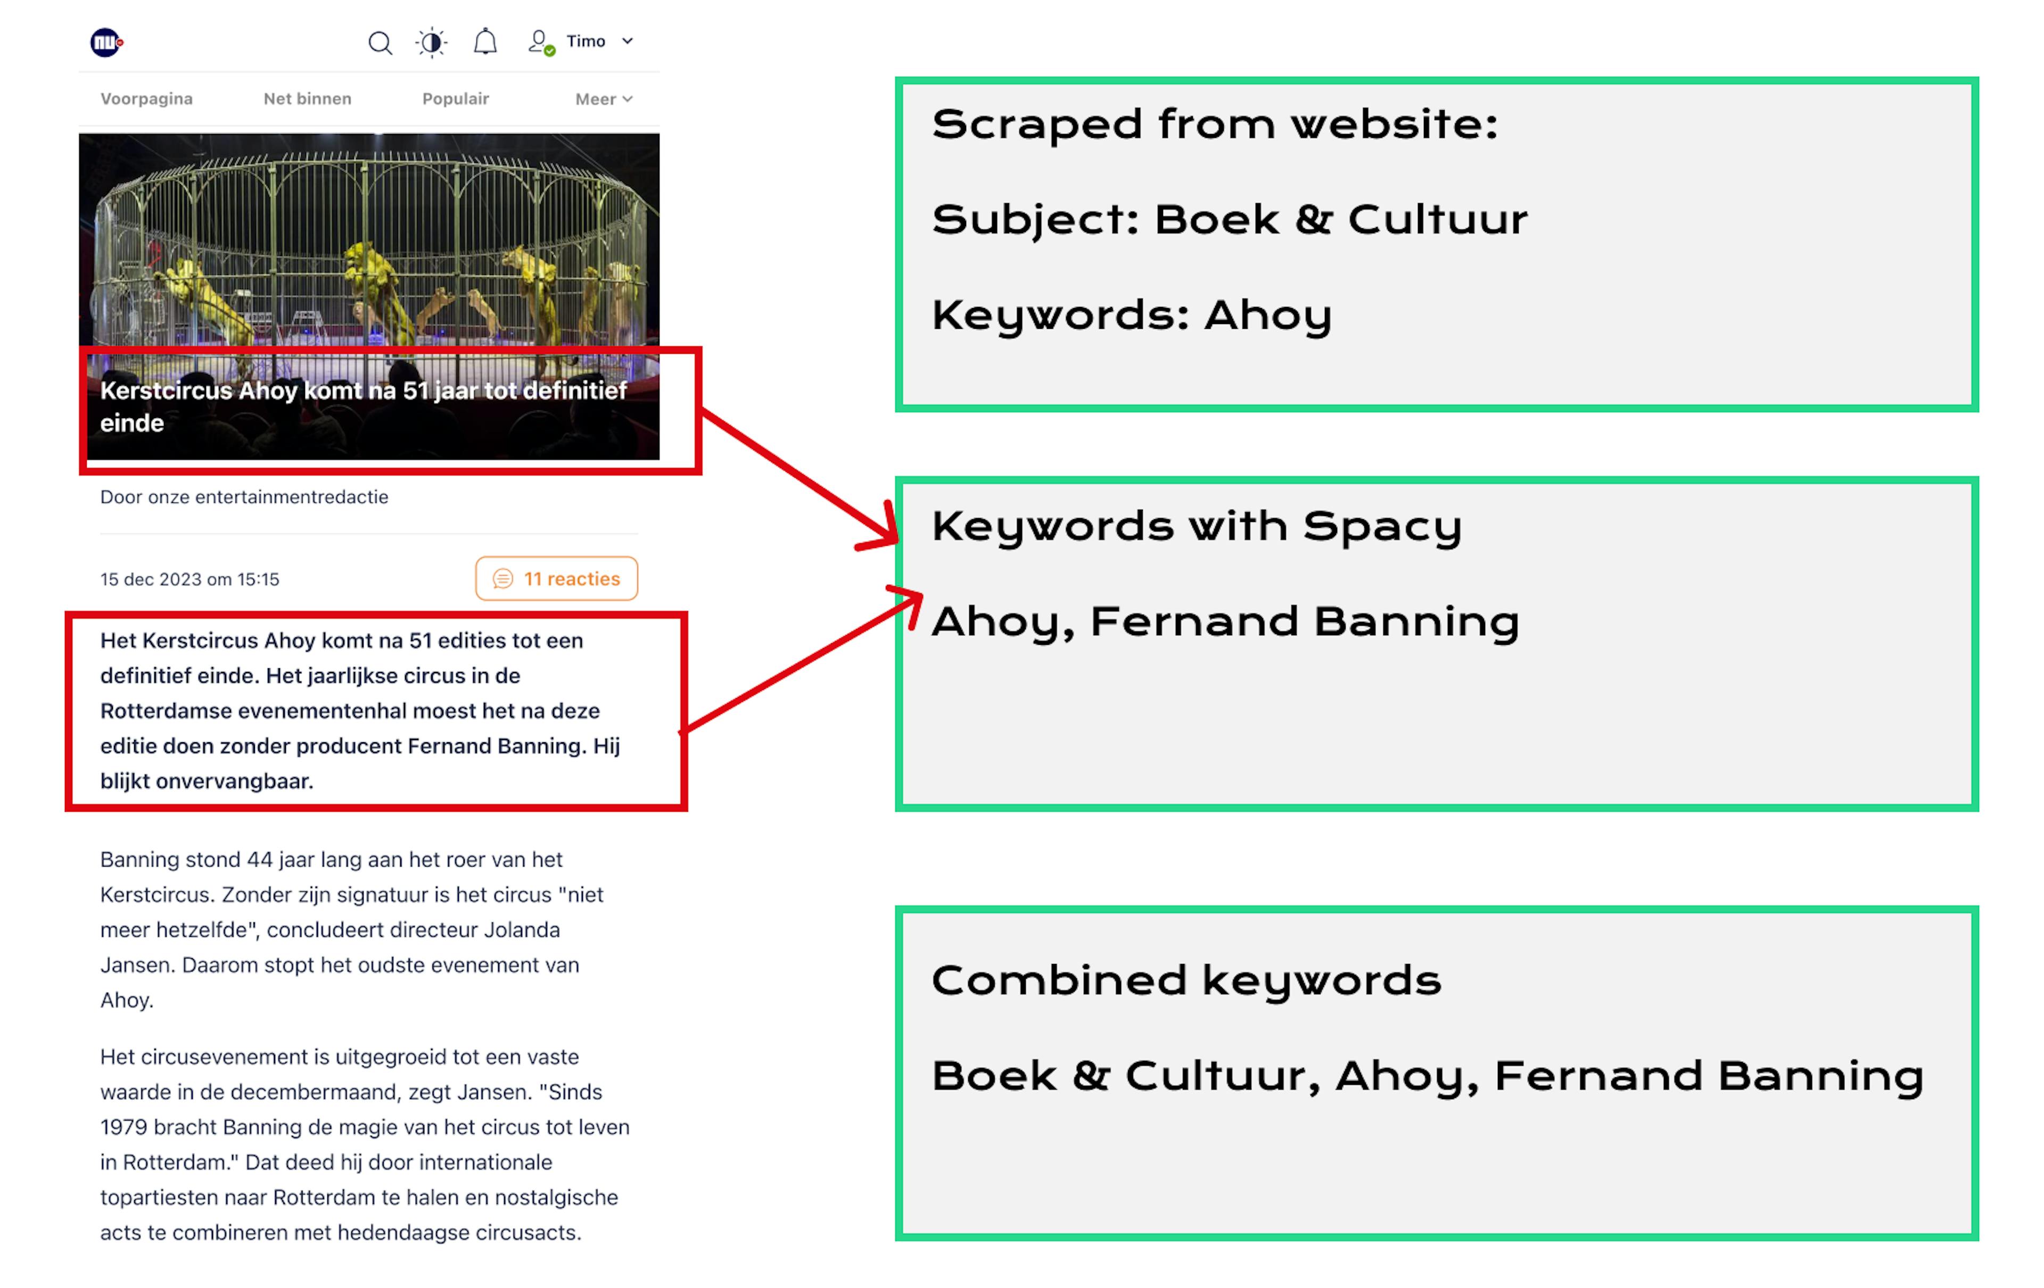Click the bold intro paragraph about Kerstcircus
Viewport: 2044px width, 1288px height.
click(x=361, y=710)
